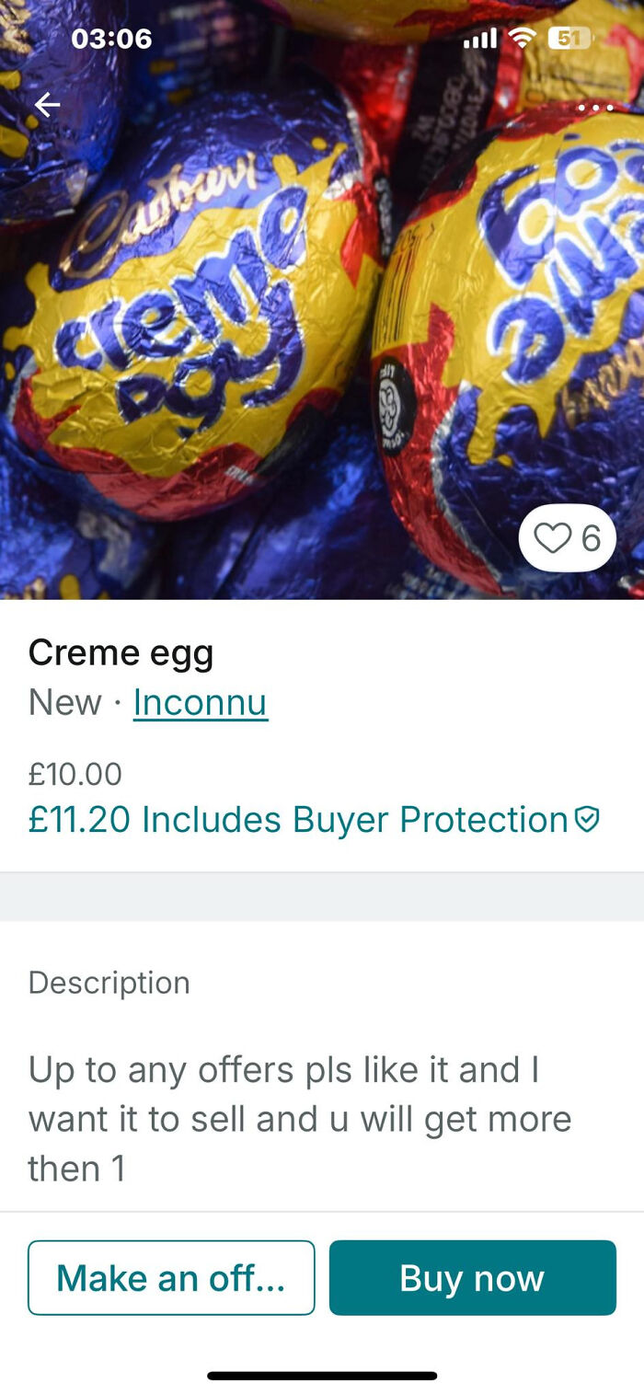Open the Inconnu brand link
The image size is (644, 1394).
[x=200, y=702]
